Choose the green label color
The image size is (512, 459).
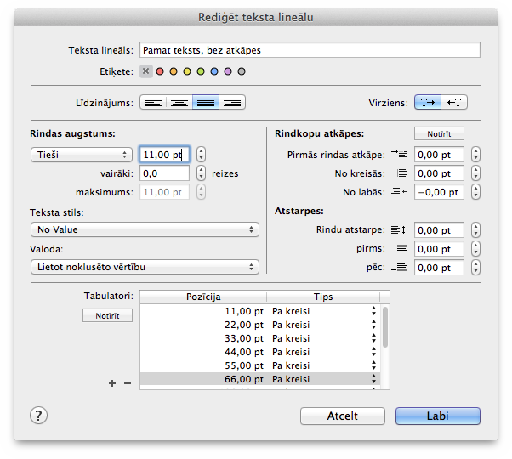(201, 71)
